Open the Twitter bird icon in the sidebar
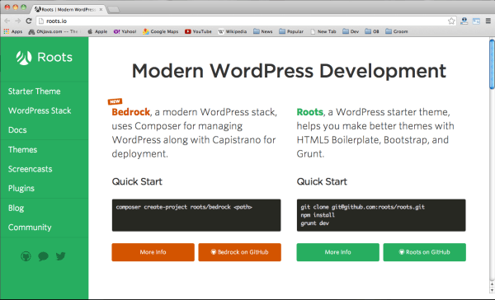The image size is (495, 300). point(60,256)
